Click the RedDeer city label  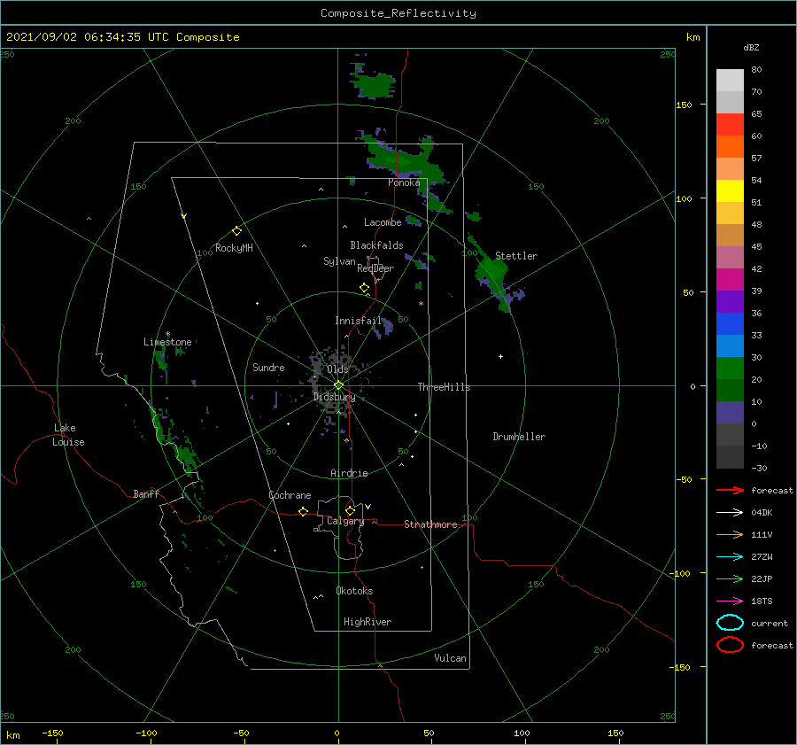(375, 268)
